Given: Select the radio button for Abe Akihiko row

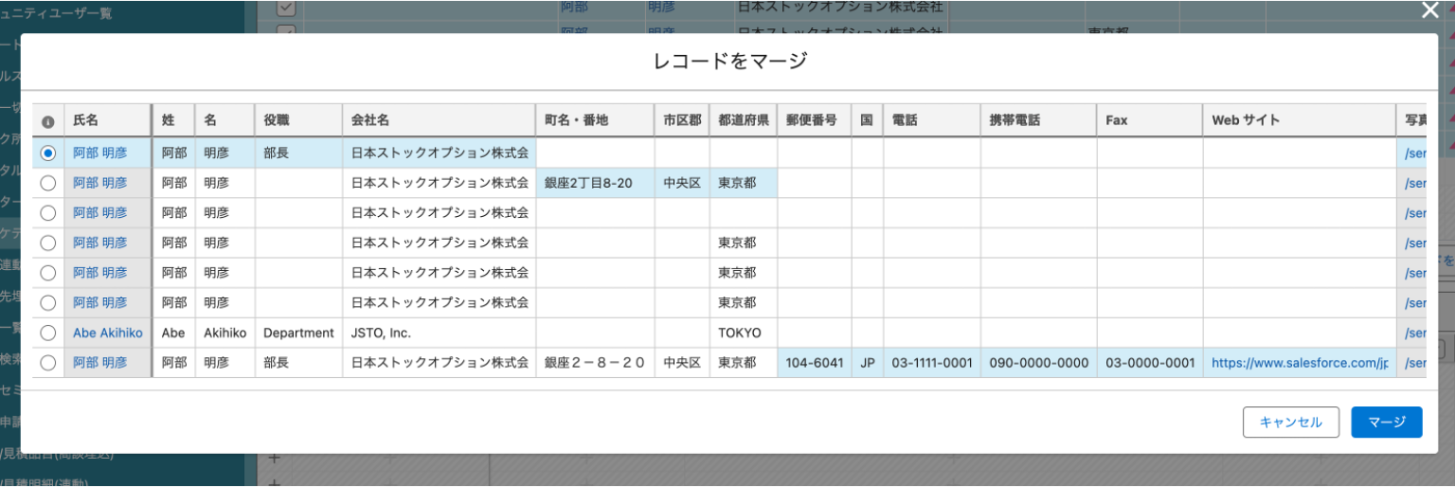Looking at the screenshot, I should [48, 334].
